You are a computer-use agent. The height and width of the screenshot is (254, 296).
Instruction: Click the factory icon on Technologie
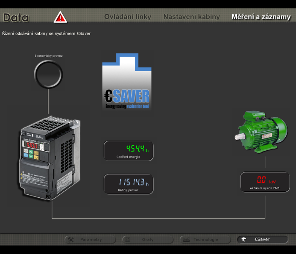[x=186, y=240]
